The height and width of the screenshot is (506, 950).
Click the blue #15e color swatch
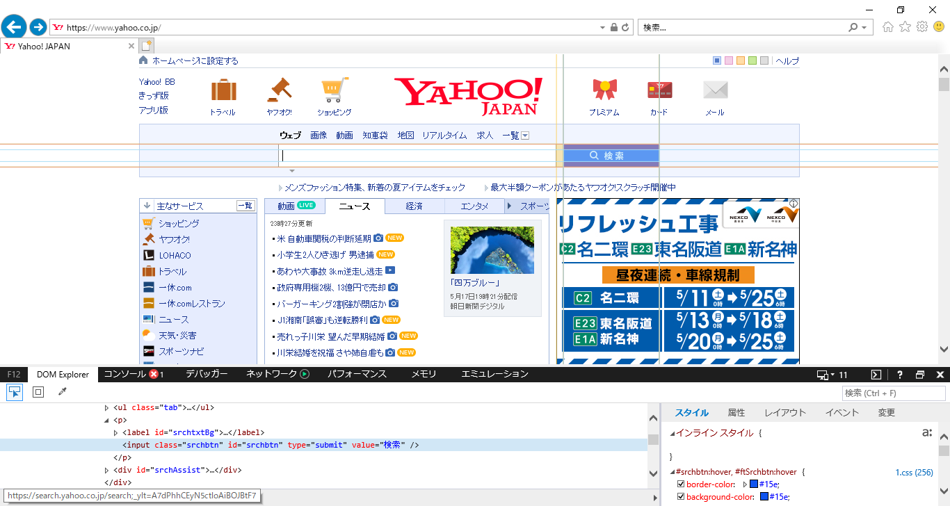click(752, 484)
